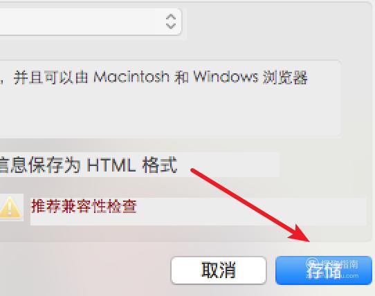The width and height of the screenshot is (375, 296).
Task: Click the text HTML in the save option
Action: point(111,165)
